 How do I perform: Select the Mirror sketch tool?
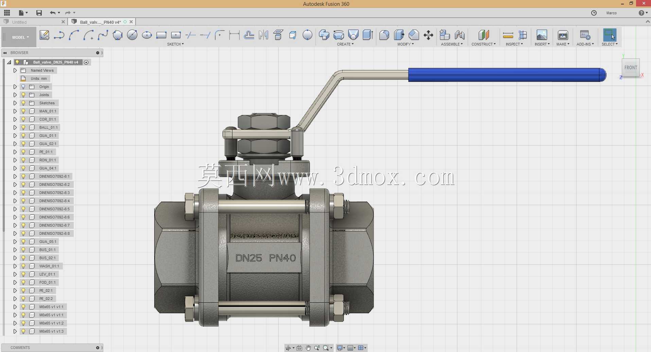coord(264,35)
